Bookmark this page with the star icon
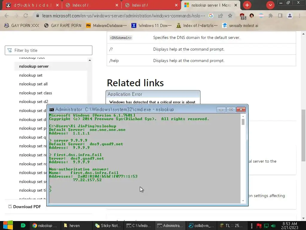 [230, 16]
